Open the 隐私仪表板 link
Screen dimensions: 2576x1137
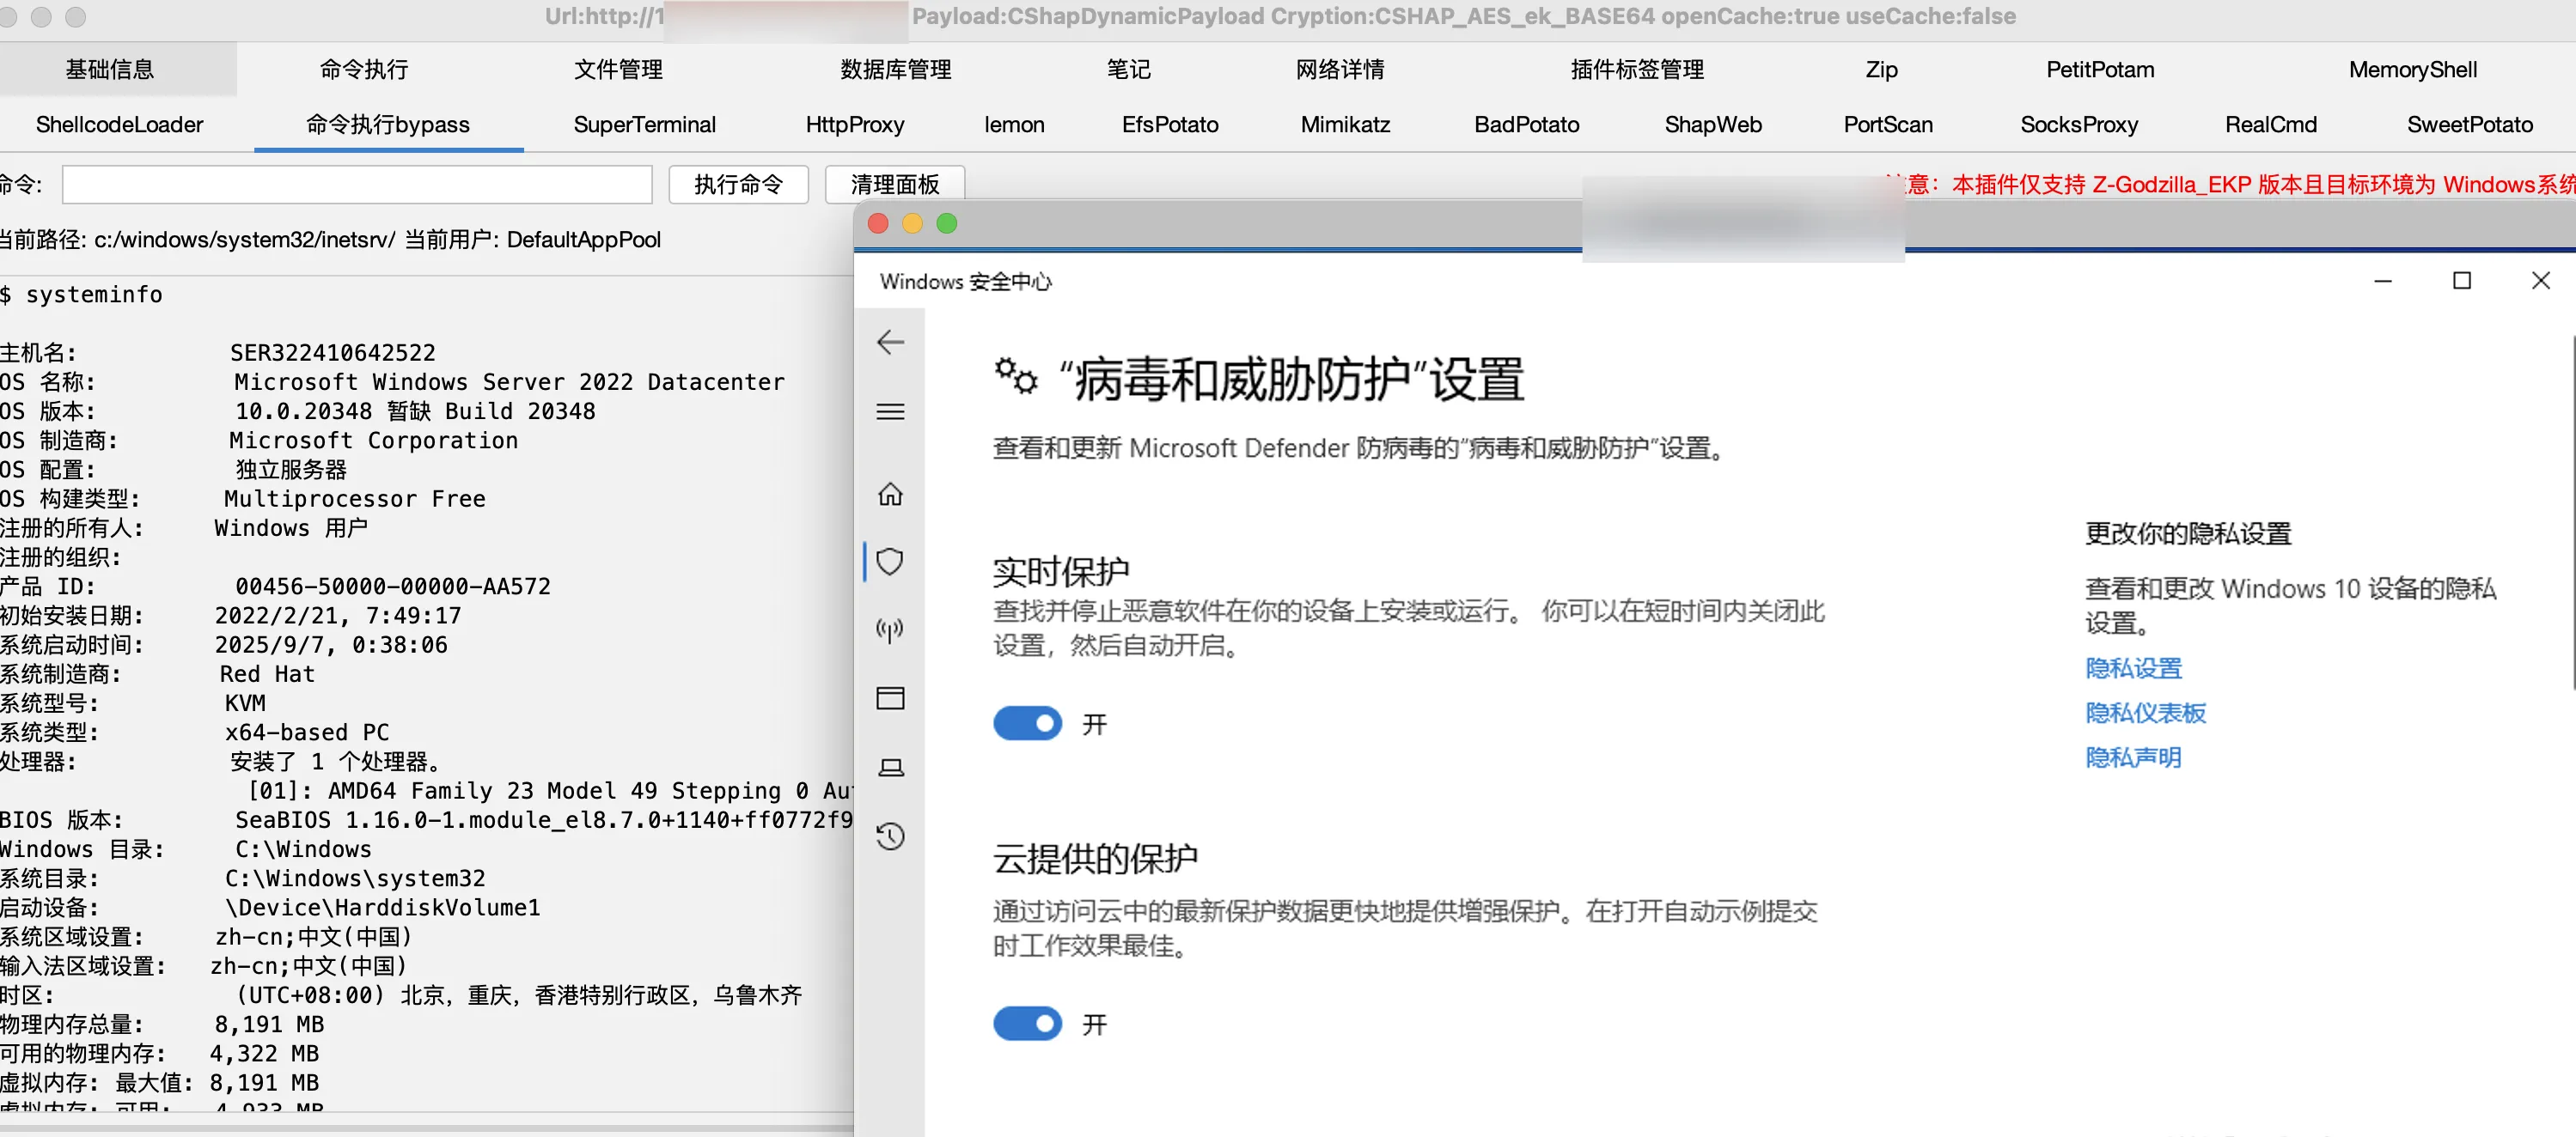tap(2145, 714)
